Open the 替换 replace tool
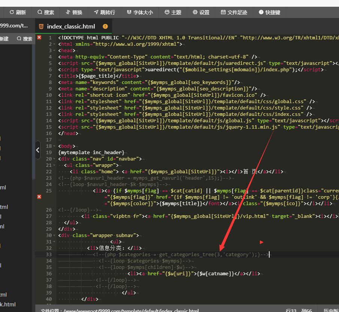Viewport: 339px width, 312px height. (74, 12)
